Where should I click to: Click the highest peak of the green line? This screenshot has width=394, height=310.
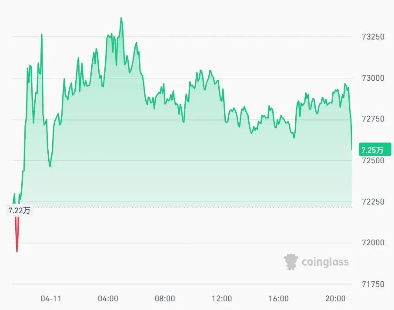click(121, 18)
